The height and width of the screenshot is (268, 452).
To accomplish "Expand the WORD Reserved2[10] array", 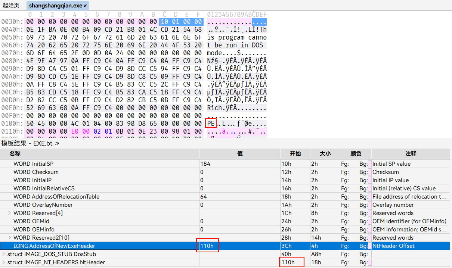I will point(10,238).
